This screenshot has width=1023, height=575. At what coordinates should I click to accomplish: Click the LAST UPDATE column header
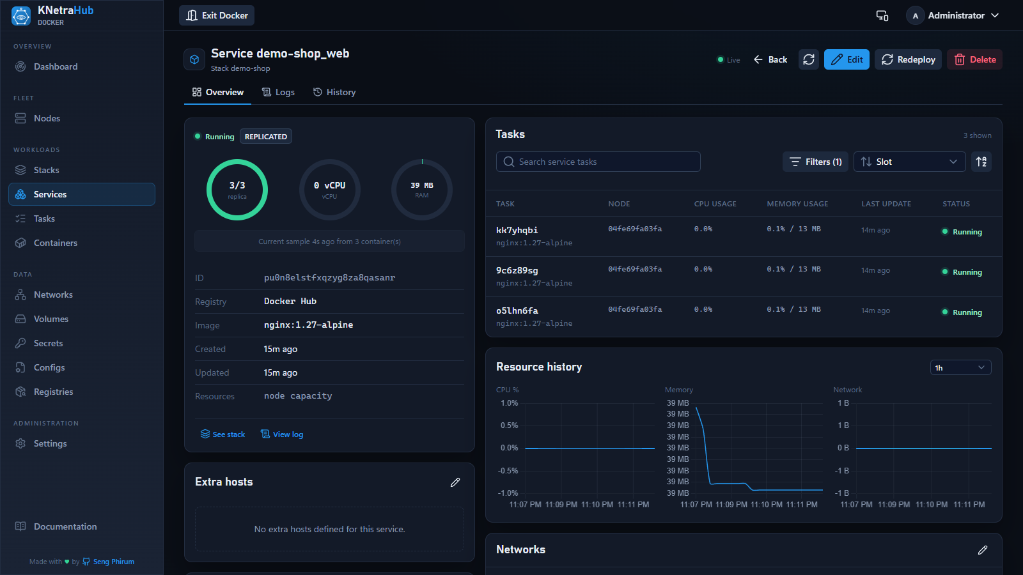(x=886, y=204)
